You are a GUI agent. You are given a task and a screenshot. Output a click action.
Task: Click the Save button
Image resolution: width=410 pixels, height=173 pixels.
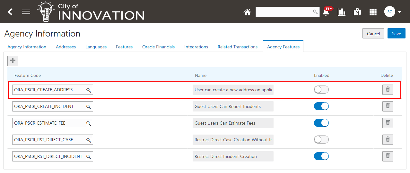click(x=396, y=34)
